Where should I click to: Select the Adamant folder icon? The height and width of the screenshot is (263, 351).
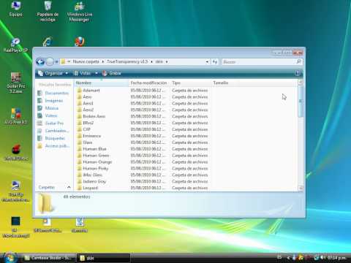(x=79, y=91)
